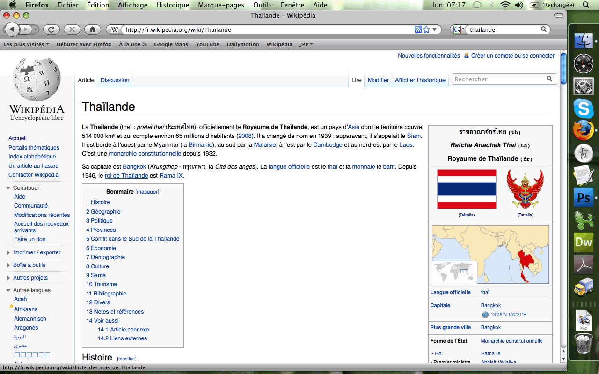Open the Afrikaans language link

pyautogui.click(x=26, y=309)
